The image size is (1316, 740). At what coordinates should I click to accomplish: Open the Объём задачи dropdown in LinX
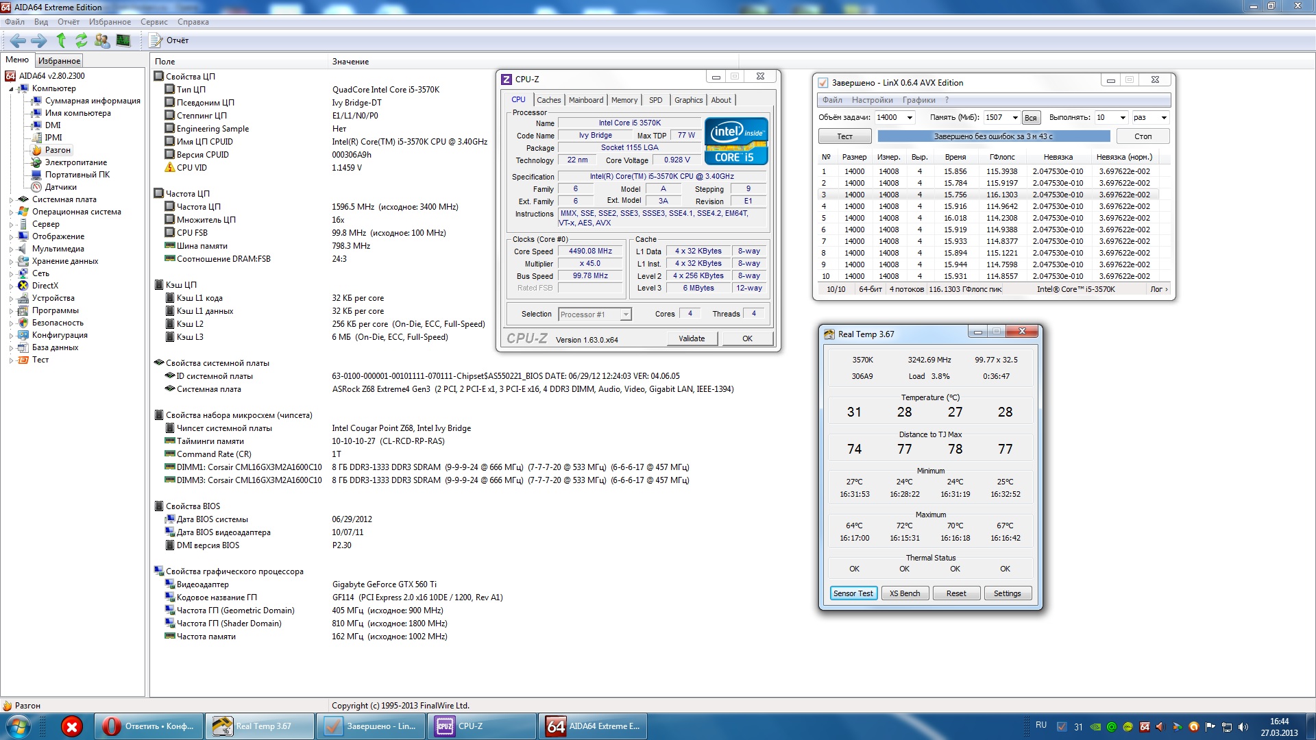pyautogui.click(x=910, y=118)
